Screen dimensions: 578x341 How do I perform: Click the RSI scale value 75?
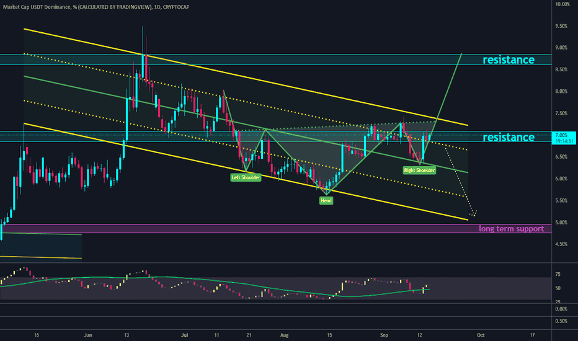tap(558, 274)
